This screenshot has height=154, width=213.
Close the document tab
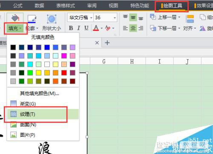pos(97,43)
